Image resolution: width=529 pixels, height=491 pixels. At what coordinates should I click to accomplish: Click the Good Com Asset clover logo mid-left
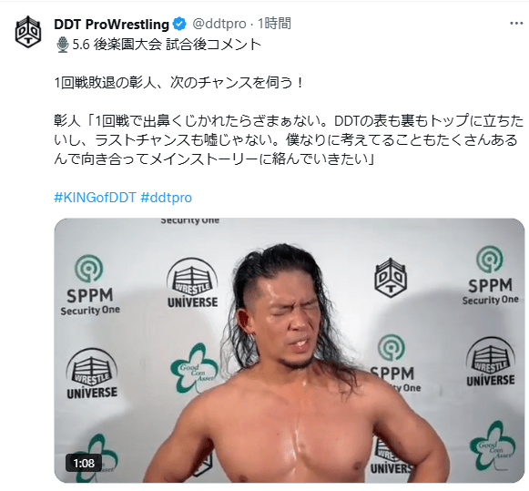(195, 369)
